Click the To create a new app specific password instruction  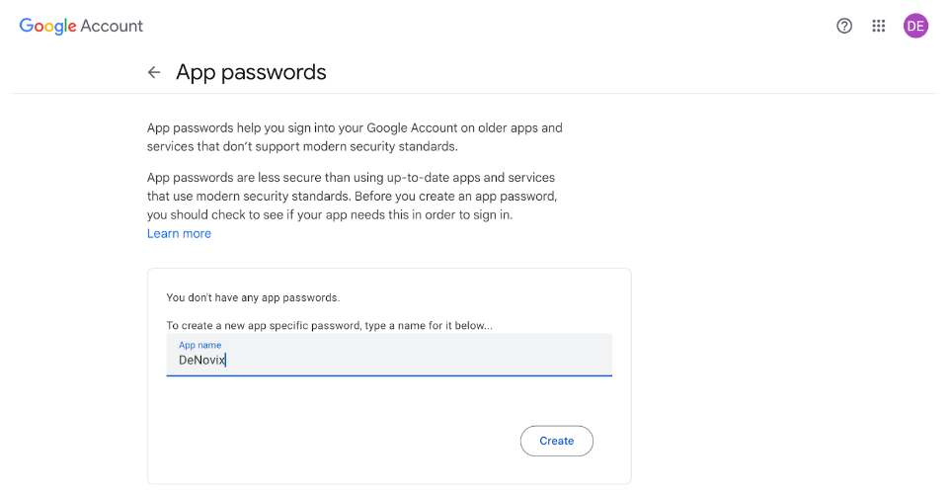point(329,326)
